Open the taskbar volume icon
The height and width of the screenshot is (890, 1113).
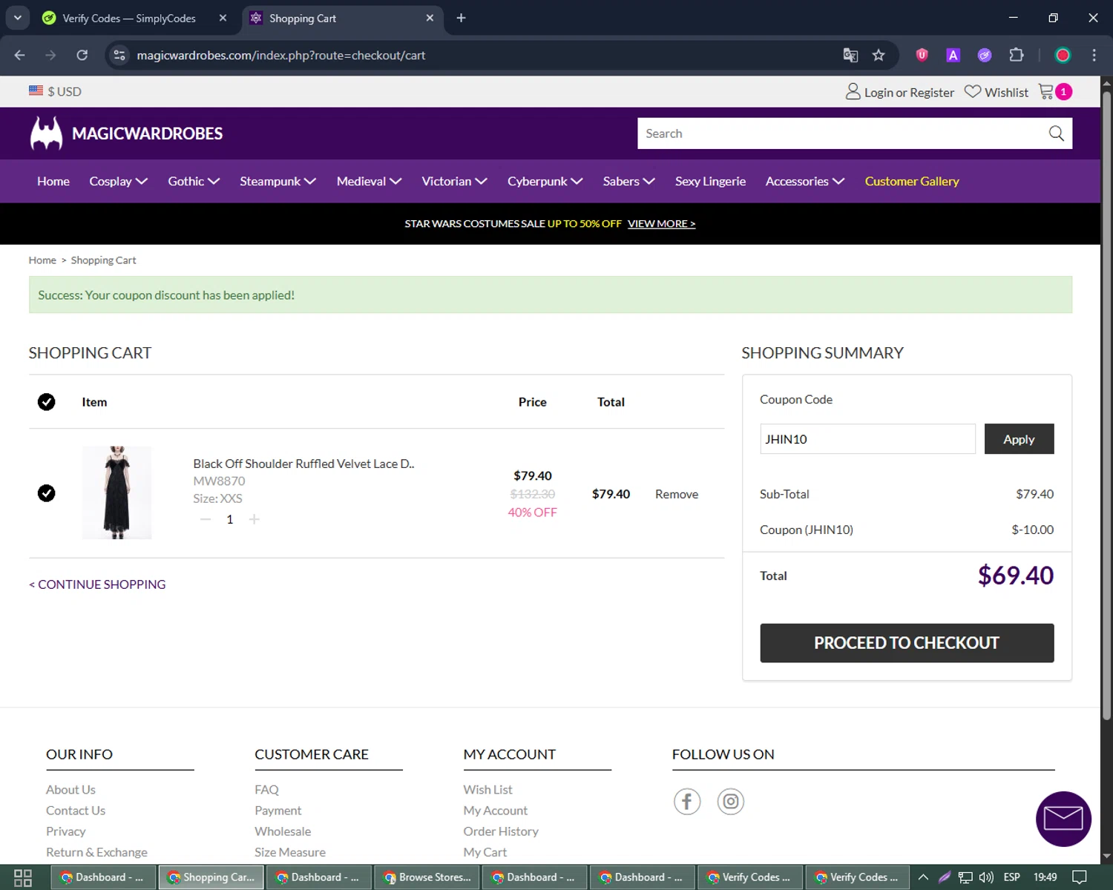[x=986, y=877]
